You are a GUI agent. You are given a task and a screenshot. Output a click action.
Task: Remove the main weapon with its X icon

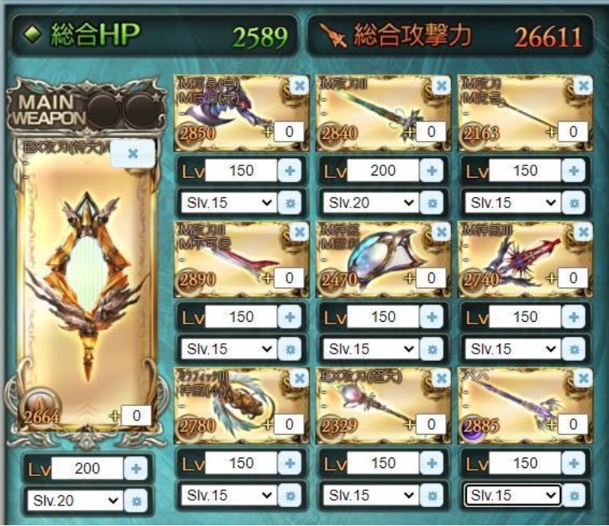coord(133,153)
